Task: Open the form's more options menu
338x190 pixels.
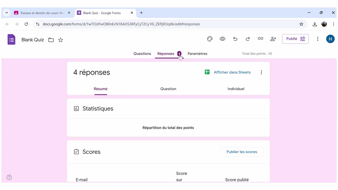Action: [318, 39]
